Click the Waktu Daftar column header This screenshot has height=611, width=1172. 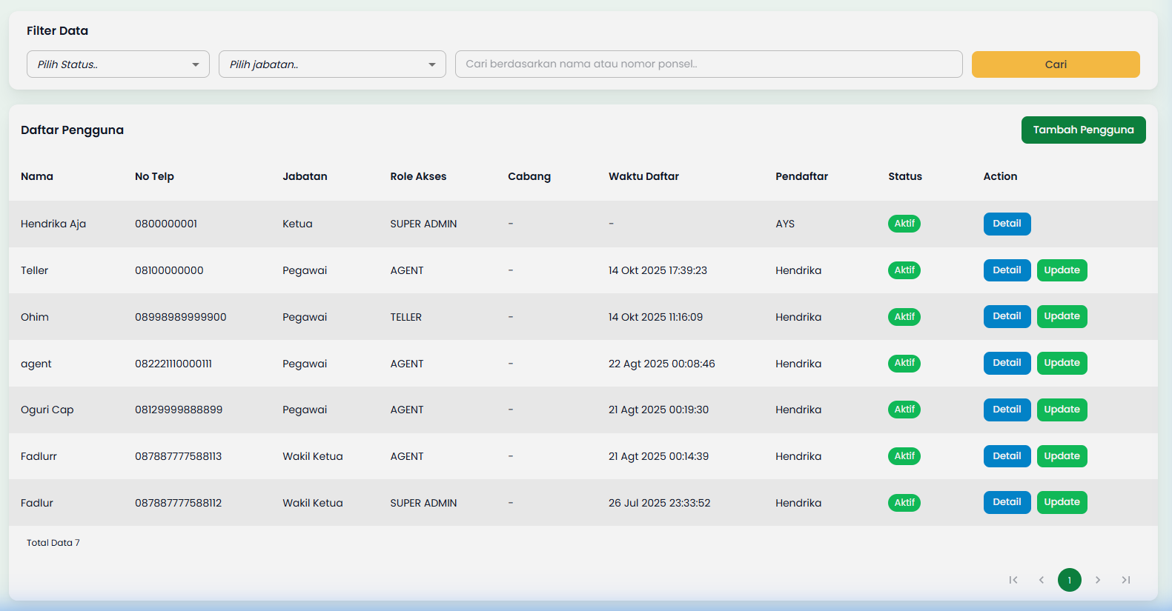click(643, 176)
